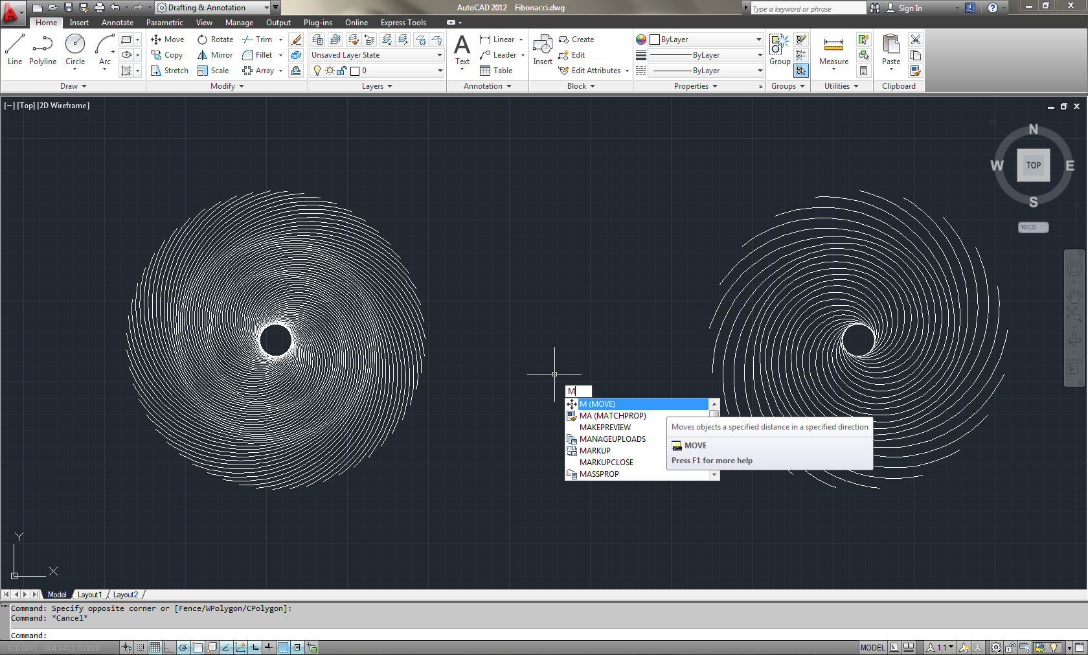Image resolution: width=1088 pixels, height=655 pixels.
Task: Toggle Object Snap in status bar
Action: 198,647
